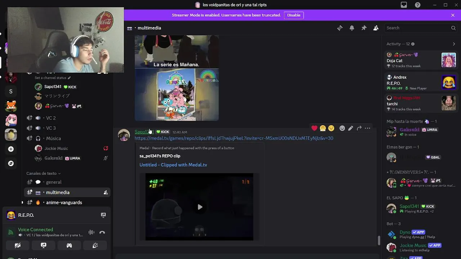Viewport: 461px width, 259px height.
Task: Turn on camera button
Action: (18, 245)
